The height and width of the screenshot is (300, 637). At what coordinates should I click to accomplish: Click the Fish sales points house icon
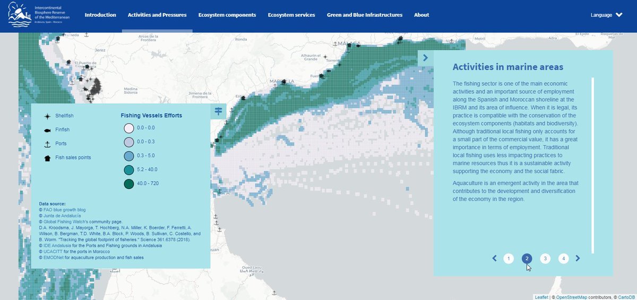click(x=47, y=157)
